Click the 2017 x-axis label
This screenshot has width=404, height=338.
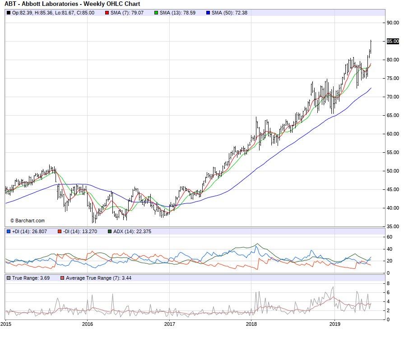pyautogui.click(x=169, y=324)
